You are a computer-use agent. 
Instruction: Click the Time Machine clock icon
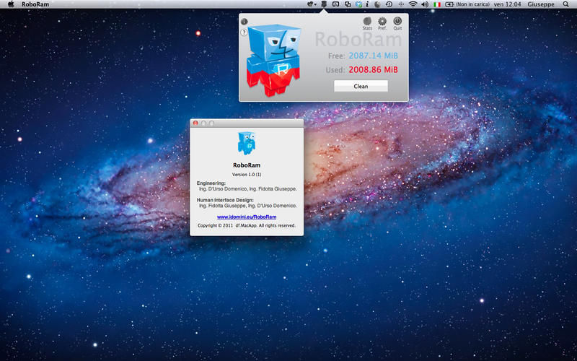click(x=389, y=4)
